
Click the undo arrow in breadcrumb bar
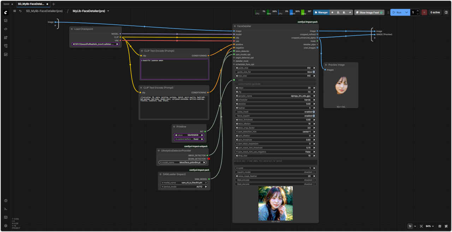click(x=20, y=11)
